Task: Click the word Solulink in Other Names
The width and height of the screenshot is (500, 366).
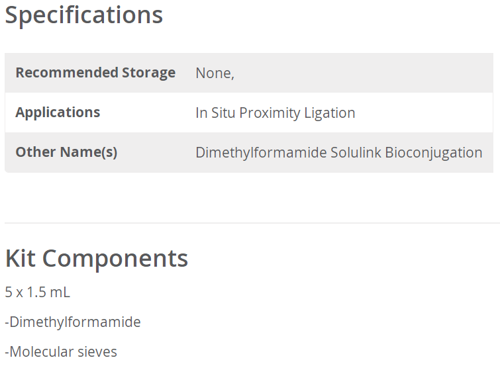Action: point(356,153)
